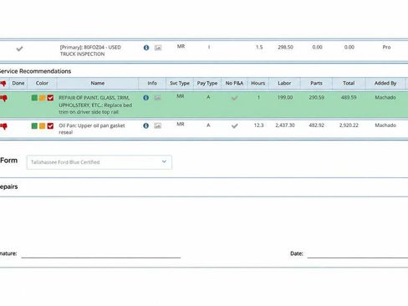Sort by Color column header
This screenshot has height=306, width=408.
[42, 84]
